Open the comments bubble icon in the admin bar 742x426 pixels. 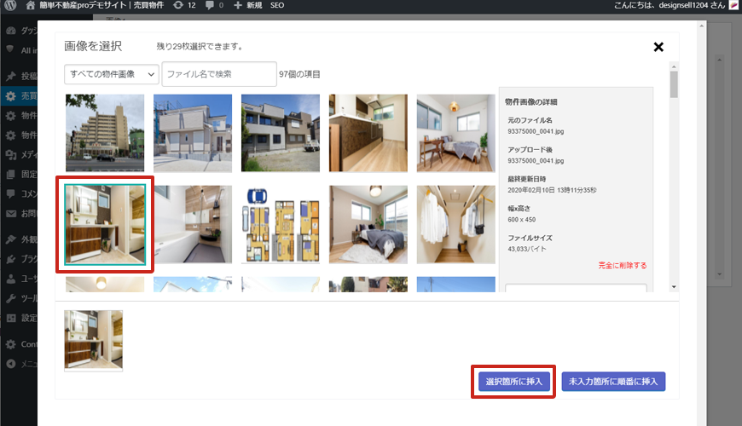(x=210, y=5)
